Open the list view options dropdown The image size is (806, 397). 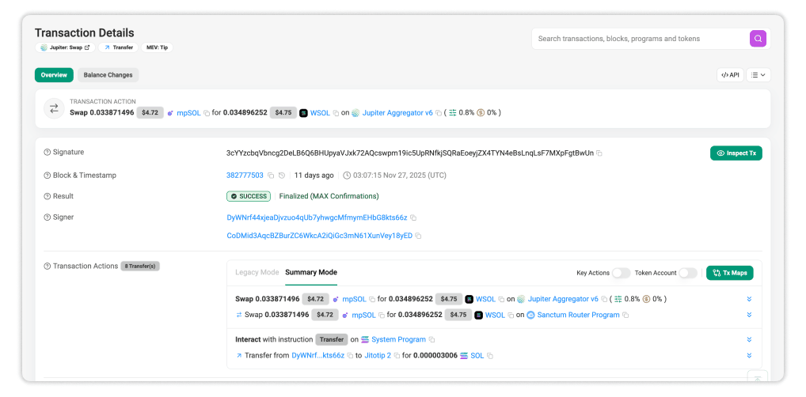click(758, 75)
